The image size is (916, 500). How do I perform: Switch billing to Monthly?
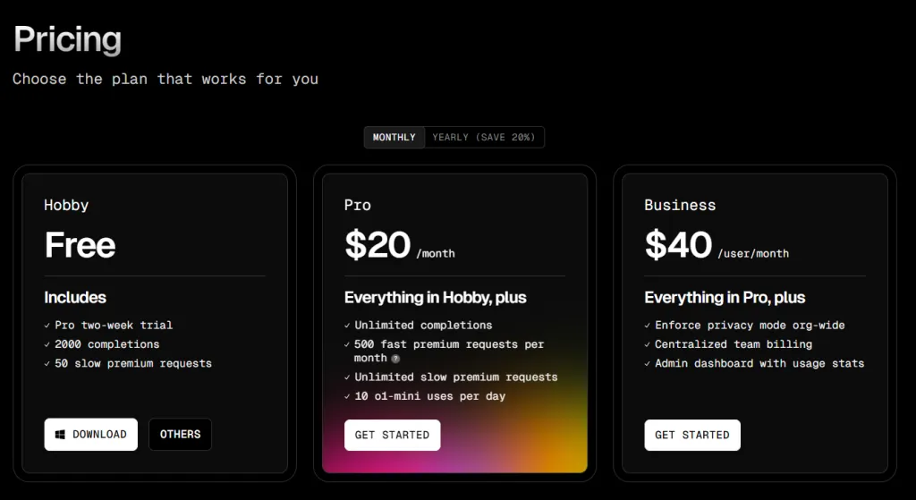394,137
